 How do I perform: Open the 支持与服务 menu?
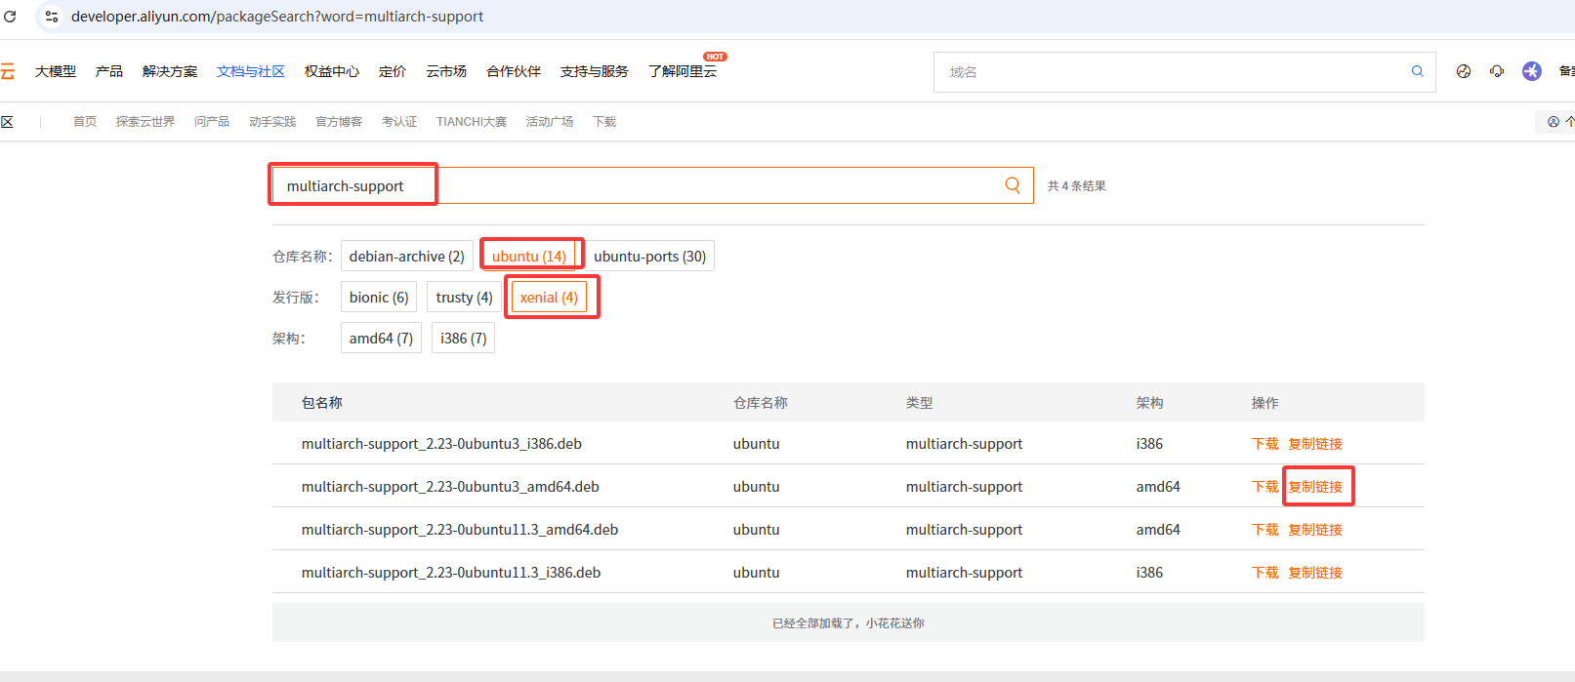[x=595, y=71]
